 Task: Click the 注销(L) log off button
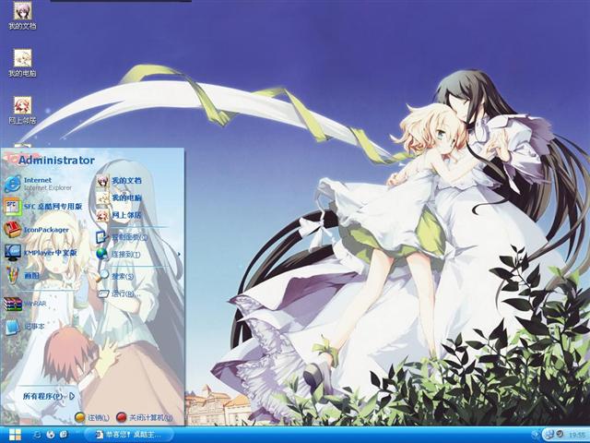(x=91, y=417)
